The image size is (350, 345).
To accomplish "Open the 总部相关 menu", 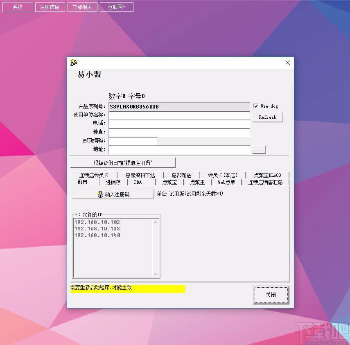I will point(82,7).
